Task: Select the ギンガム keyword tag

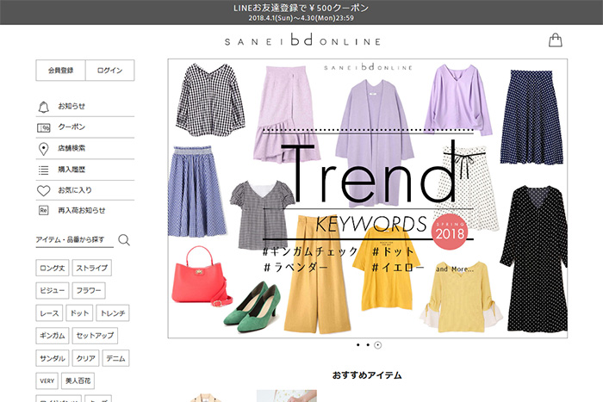Action: tap(53, 336)
